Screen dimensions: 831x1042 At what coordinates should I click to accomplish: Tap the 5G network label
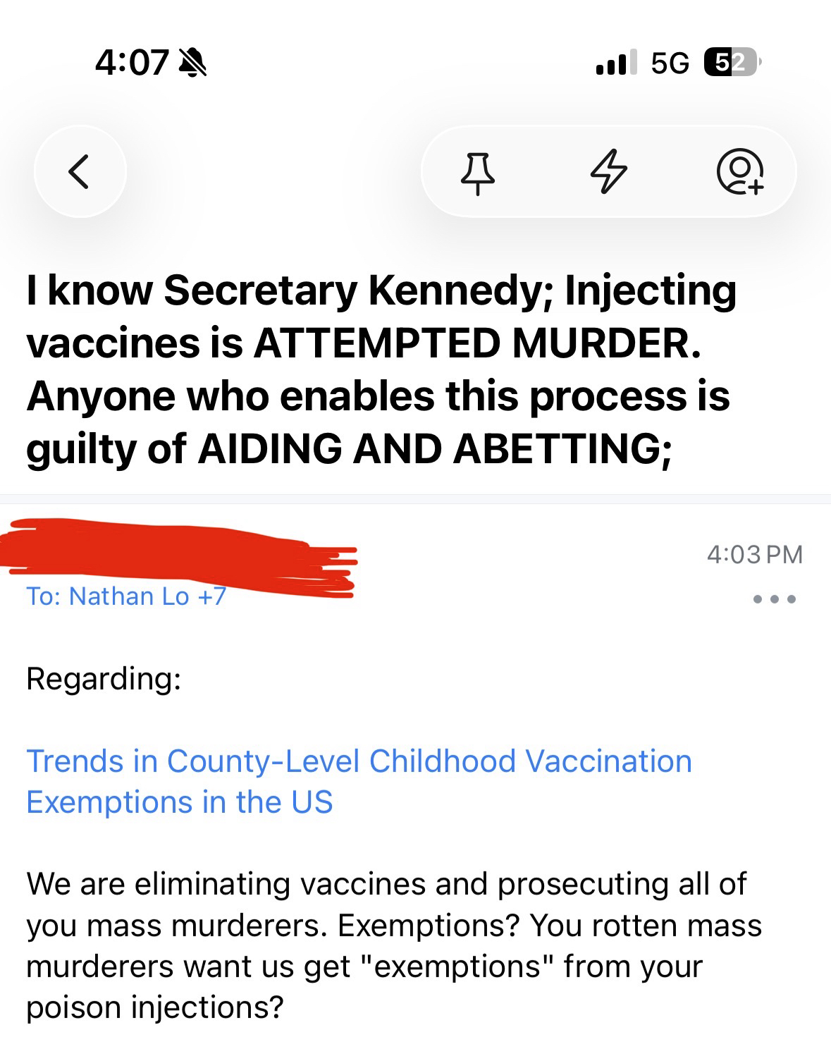click(x=670, y=63)
